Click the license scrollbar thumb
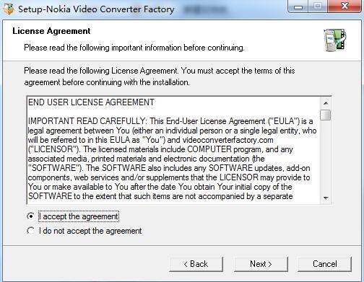Screen dimensions: 364x282 tap(326, 115)
